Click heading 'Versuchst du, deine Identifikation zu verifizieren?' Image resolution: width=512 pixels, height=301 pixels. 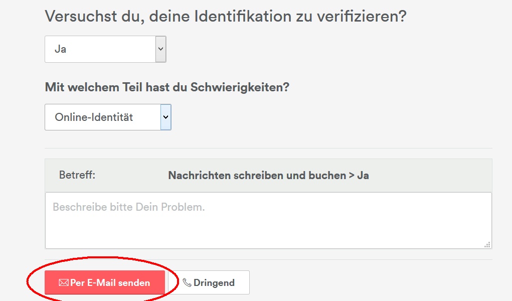225,16
